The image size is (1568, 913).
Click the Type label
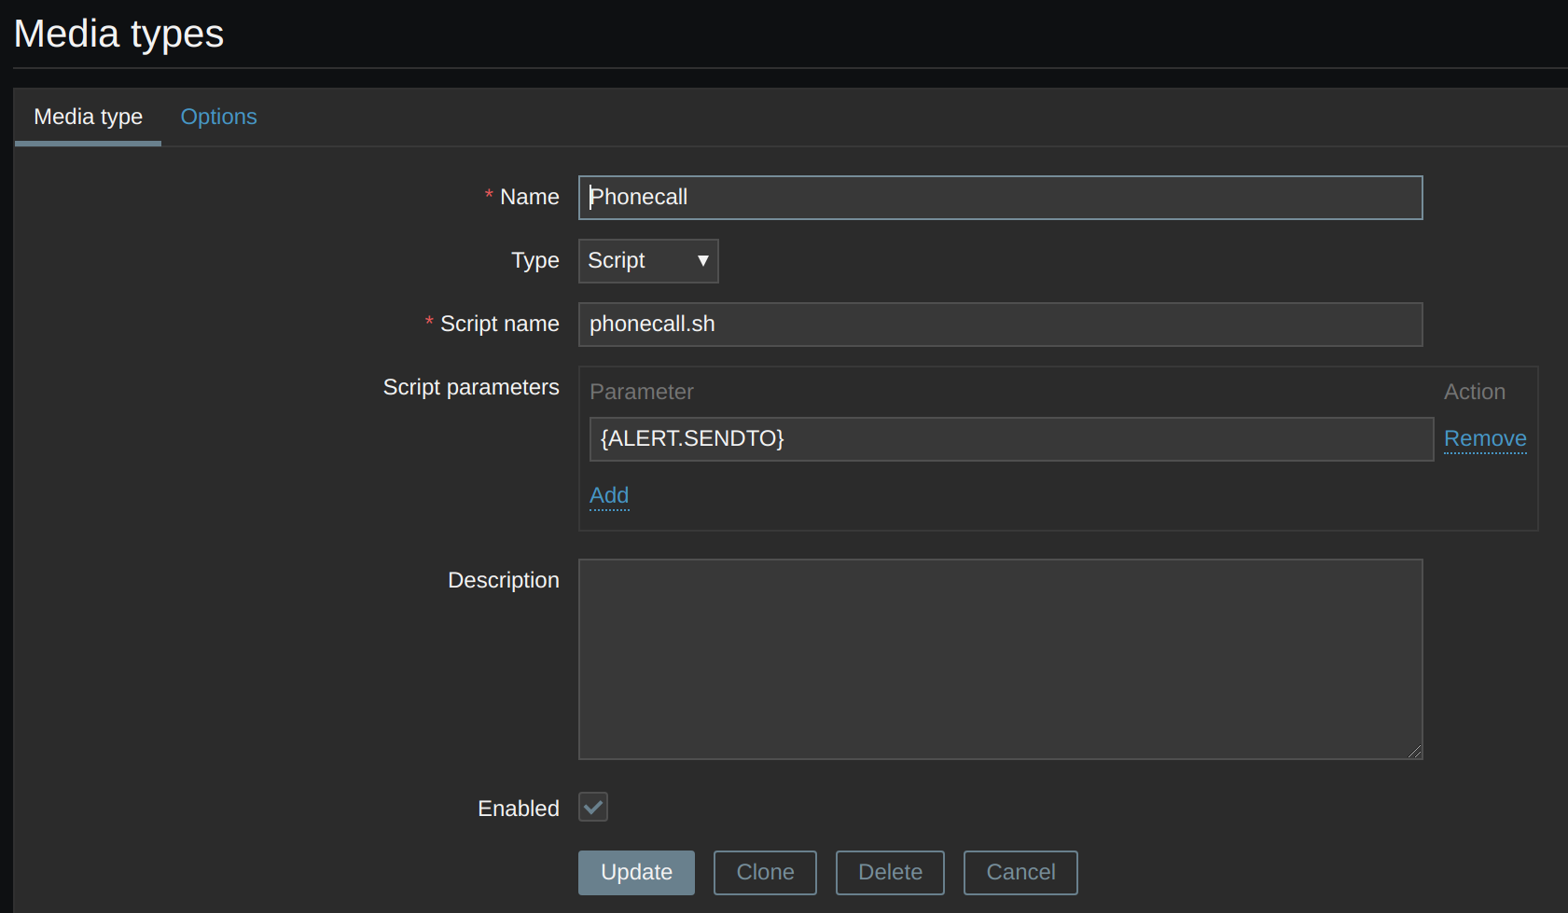pos(534,260)
